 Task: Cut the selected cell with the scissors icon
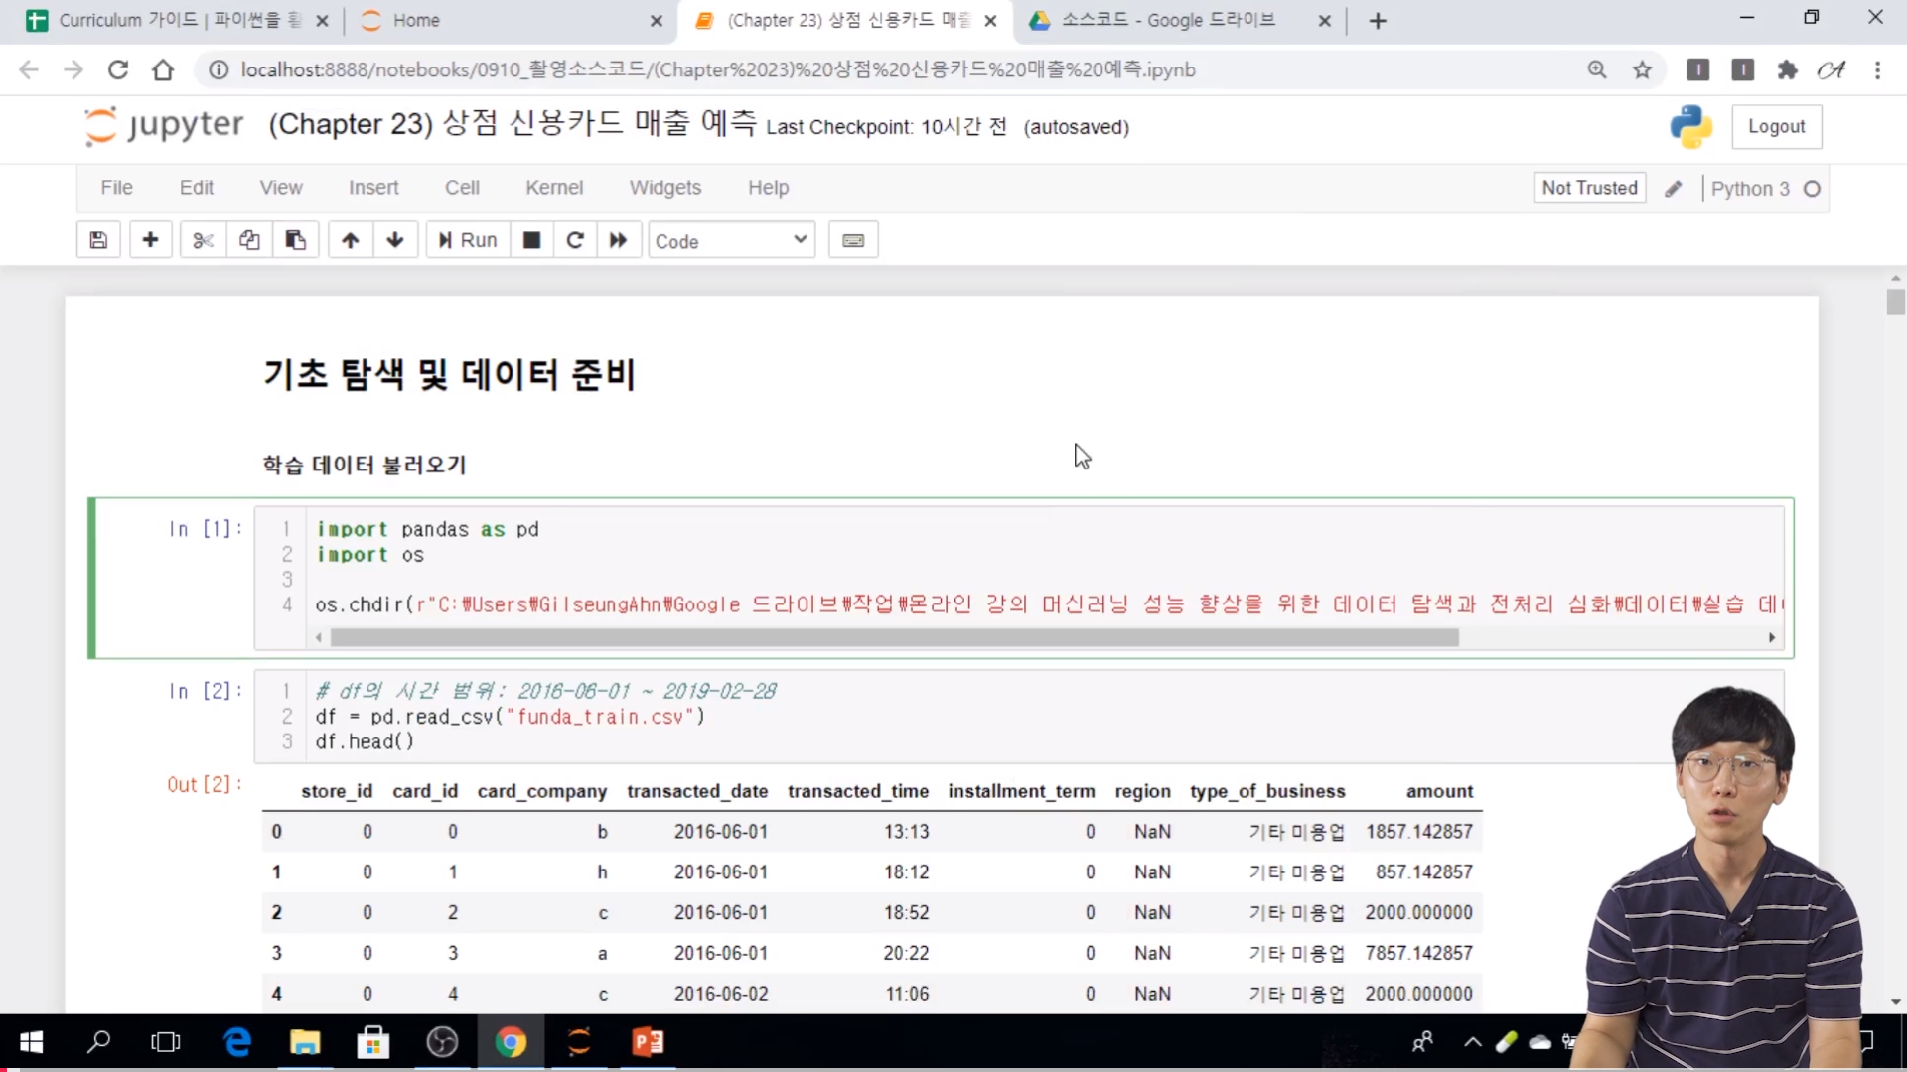click(x=203, y=240)
